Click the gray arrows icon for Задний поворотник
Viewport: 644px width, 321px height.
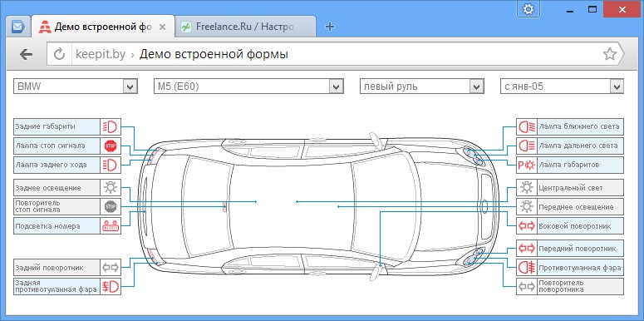(111, 267)
